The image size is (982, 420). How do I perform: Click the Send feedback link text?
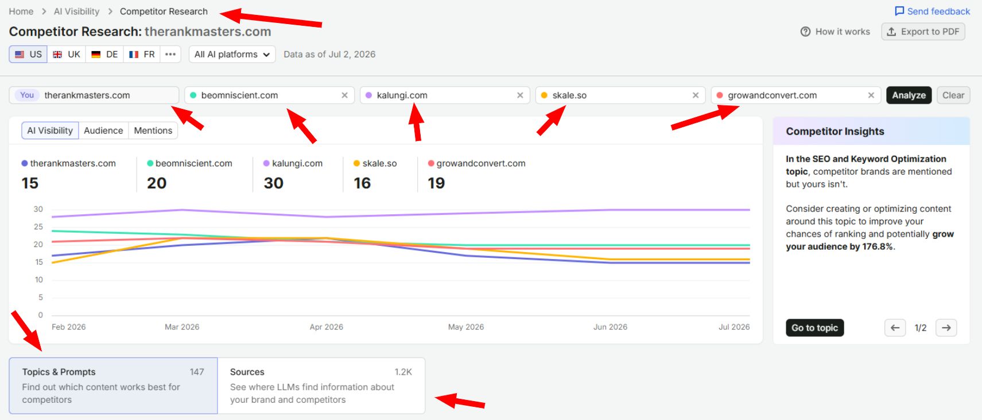pos(938,11)
